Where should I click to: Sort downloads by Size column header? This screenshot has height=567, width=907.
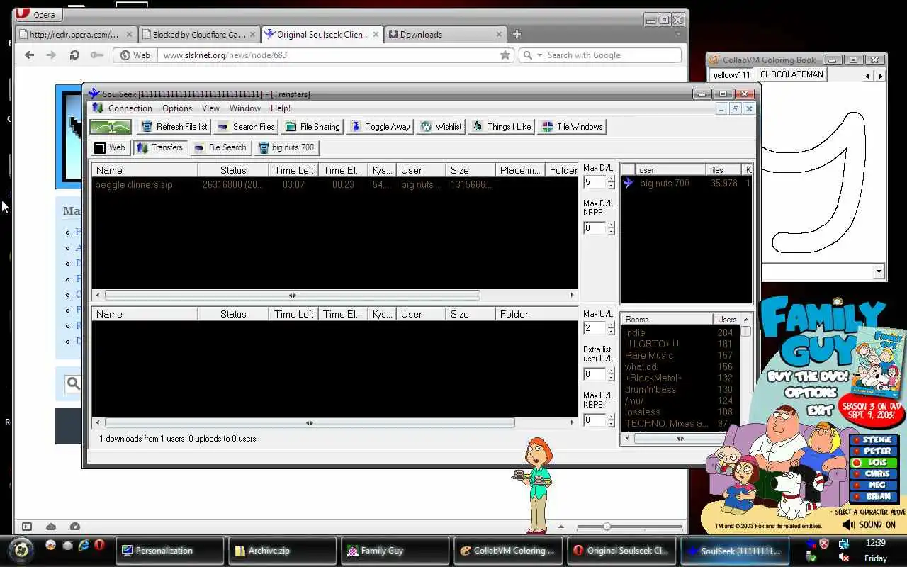[x=471, y=170]
